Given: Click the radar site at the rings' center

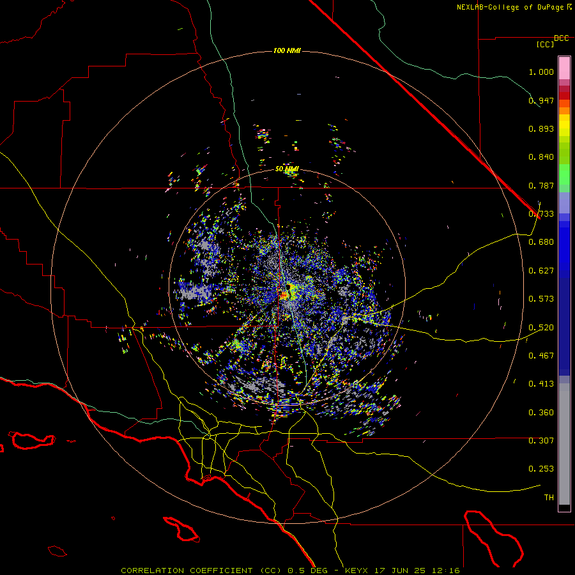Looking at the screenshot, I should click(x=288, y=287).
